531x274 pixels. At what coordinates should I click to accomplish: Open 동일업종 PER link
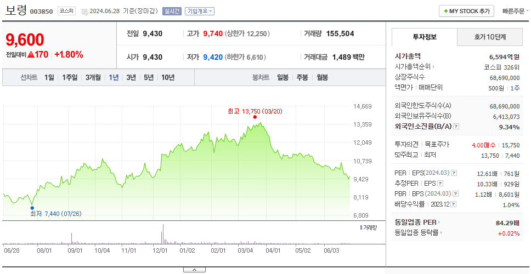417,222
